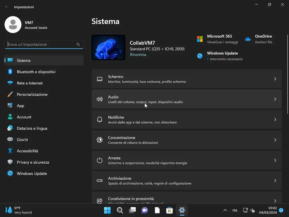Click the Notifiche bell icon
The image size is (289, 217).
[x=100, y=120]
